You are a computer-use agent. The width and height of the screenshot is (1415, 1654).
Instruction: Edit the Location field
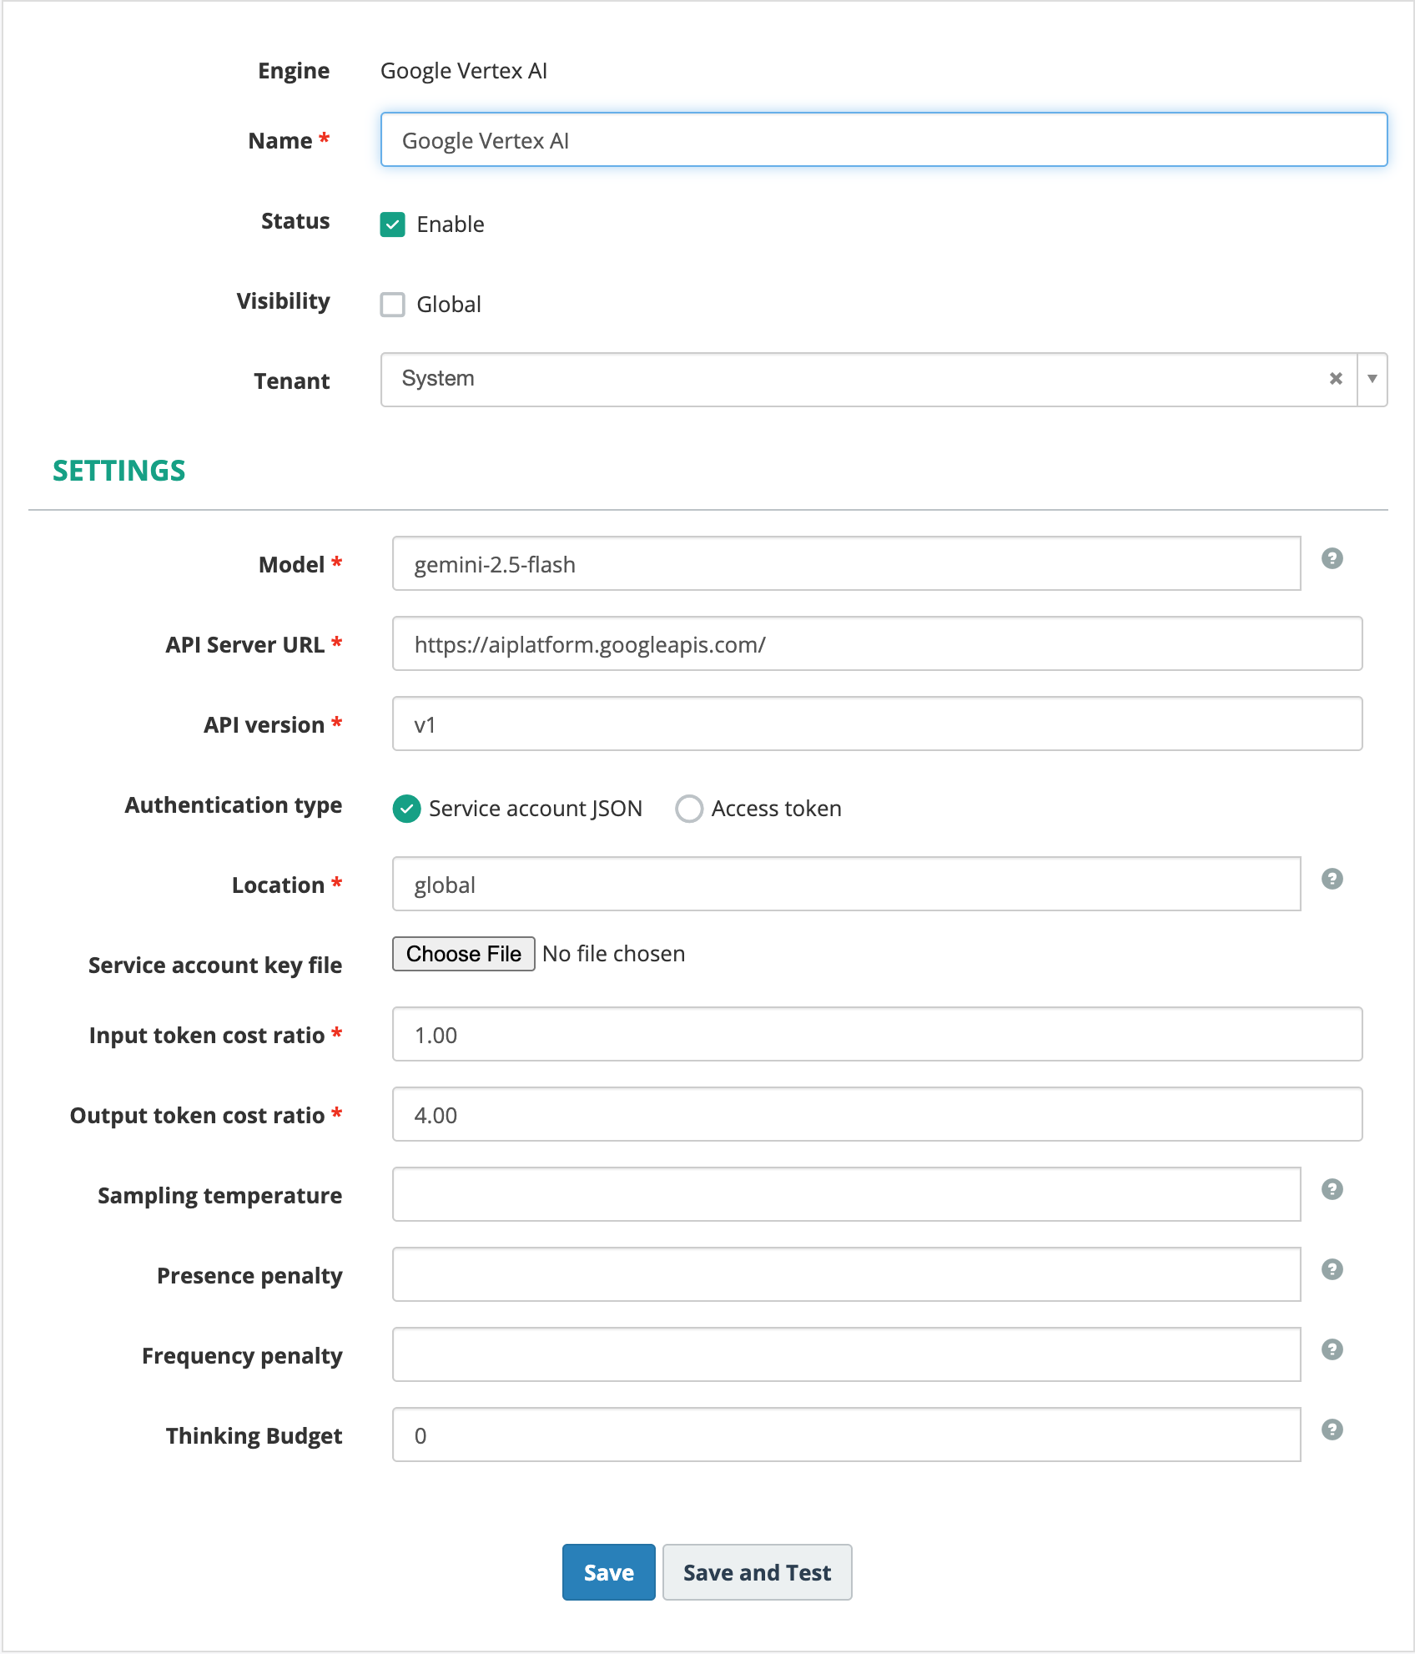pyautogui.click(x=847, y=885)
